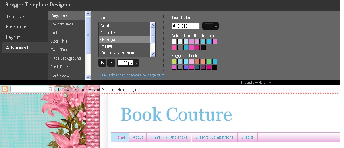Pick the green swatch in suggested colors
Screen dimensions: 344x148
pyautogui.click(x=209, y=61)
